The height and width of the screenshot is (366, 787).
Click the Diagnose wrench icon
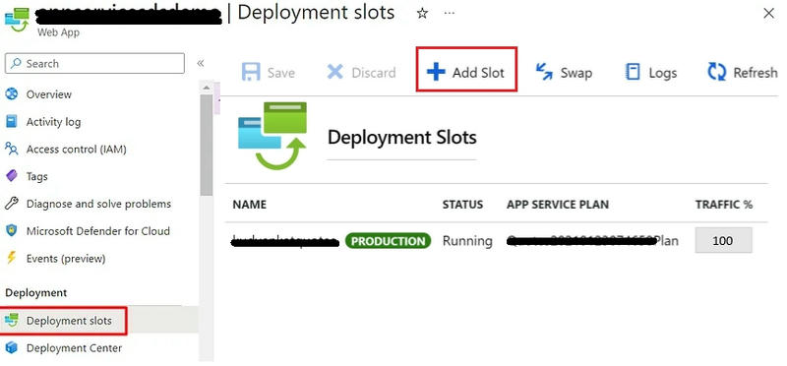click(11, 204)
